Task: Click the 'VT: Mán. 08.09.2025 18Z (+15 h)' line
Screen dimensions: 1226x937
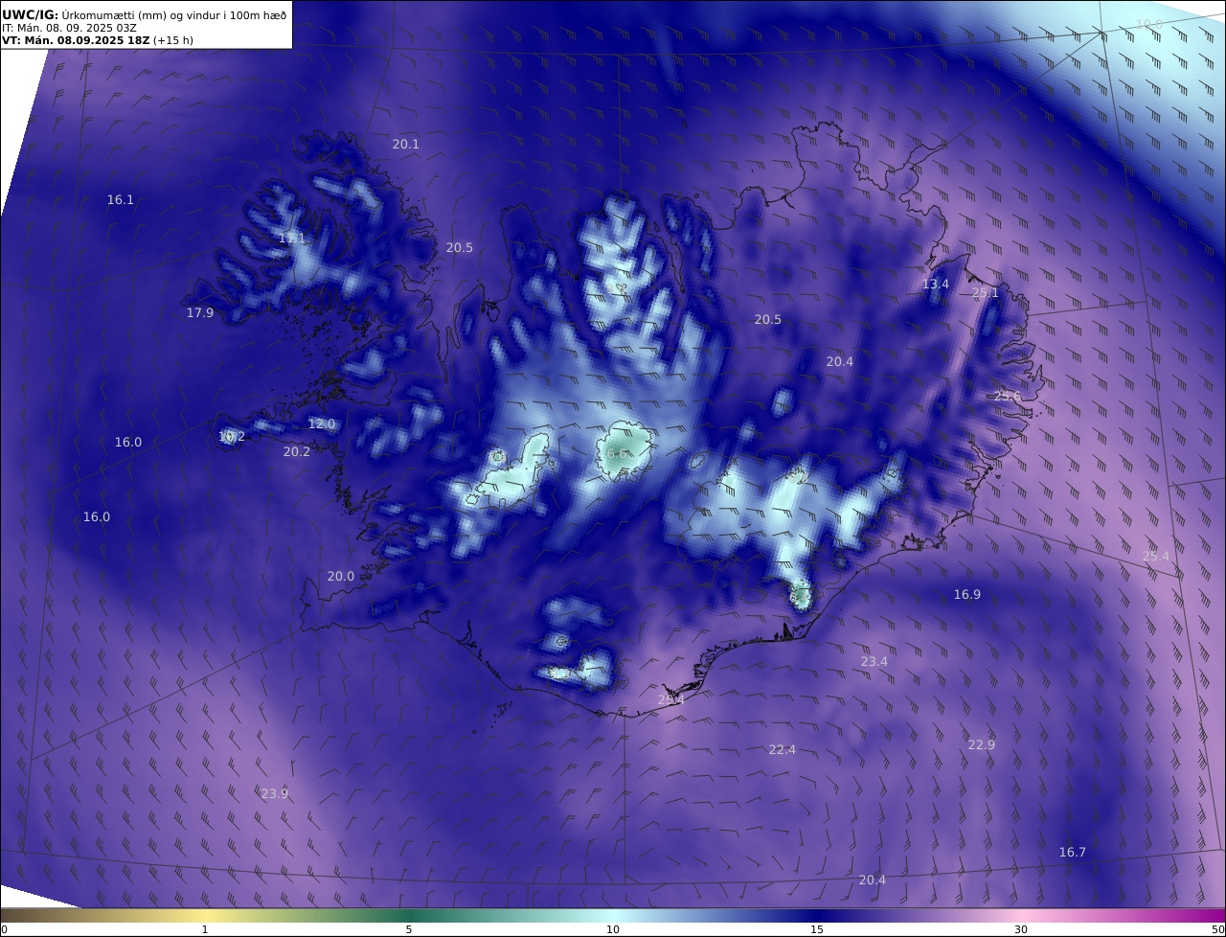Action: click(x=98, y=40)
